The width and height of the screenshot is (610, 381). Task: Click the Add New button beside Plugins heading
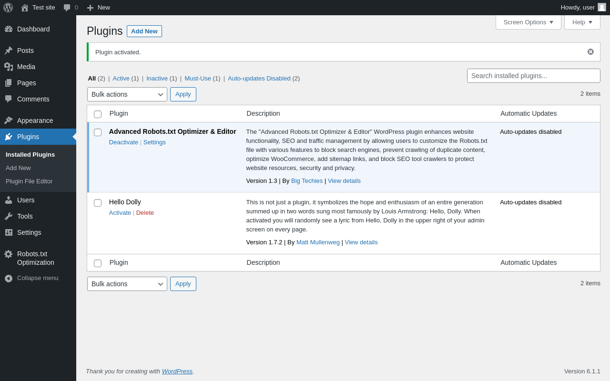[144, 31]
